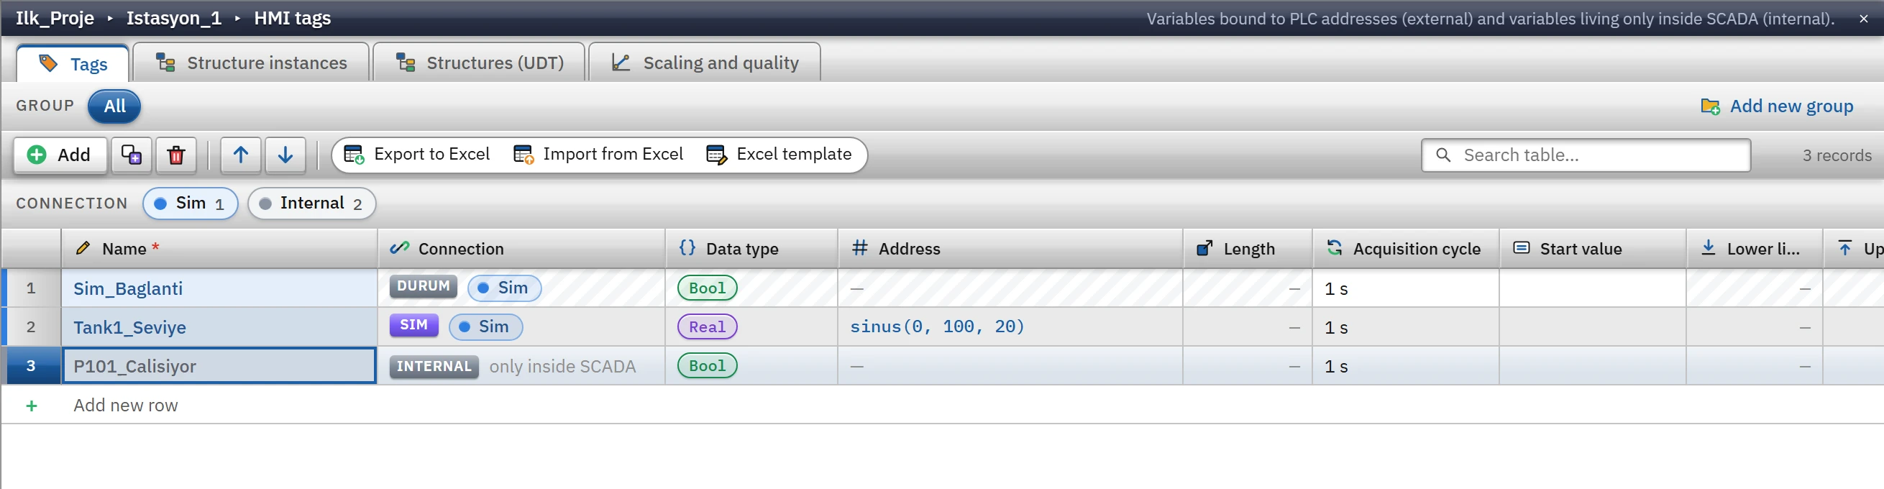The image size is (1884, 489).
Task: Click the Istasyon_1 breadcrumb
Action: pyautogui.click(x=174, y=18)
